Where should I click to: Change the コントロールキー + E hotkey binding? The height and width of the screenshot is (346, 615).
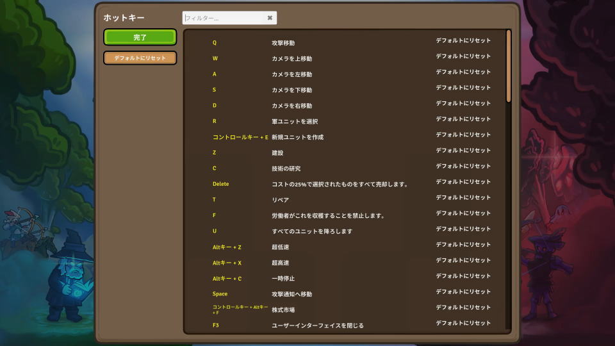click(x=240, y=137)
